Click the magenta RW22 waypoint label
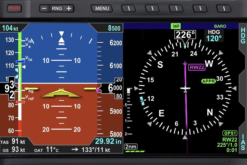The image size is (247, 165). click(197, 67)
